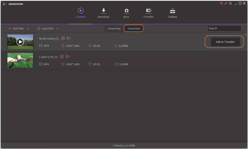Screen dimensions: 248x149
Task: Click MP4 format of family outing
Action: pos(46,46)
